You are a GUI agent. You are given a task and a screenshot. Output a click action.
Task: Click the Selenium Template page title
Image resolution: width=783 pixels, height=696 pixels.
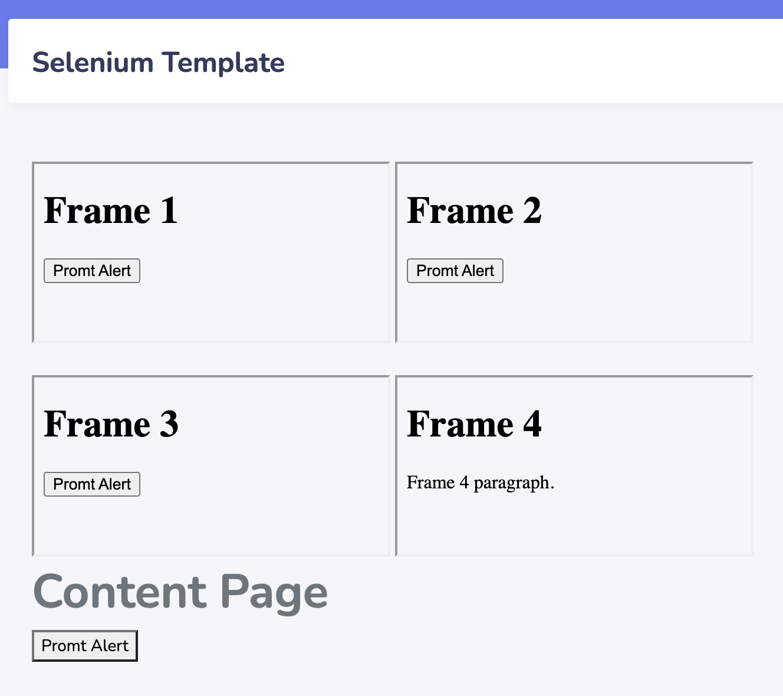tap(158, 62)
